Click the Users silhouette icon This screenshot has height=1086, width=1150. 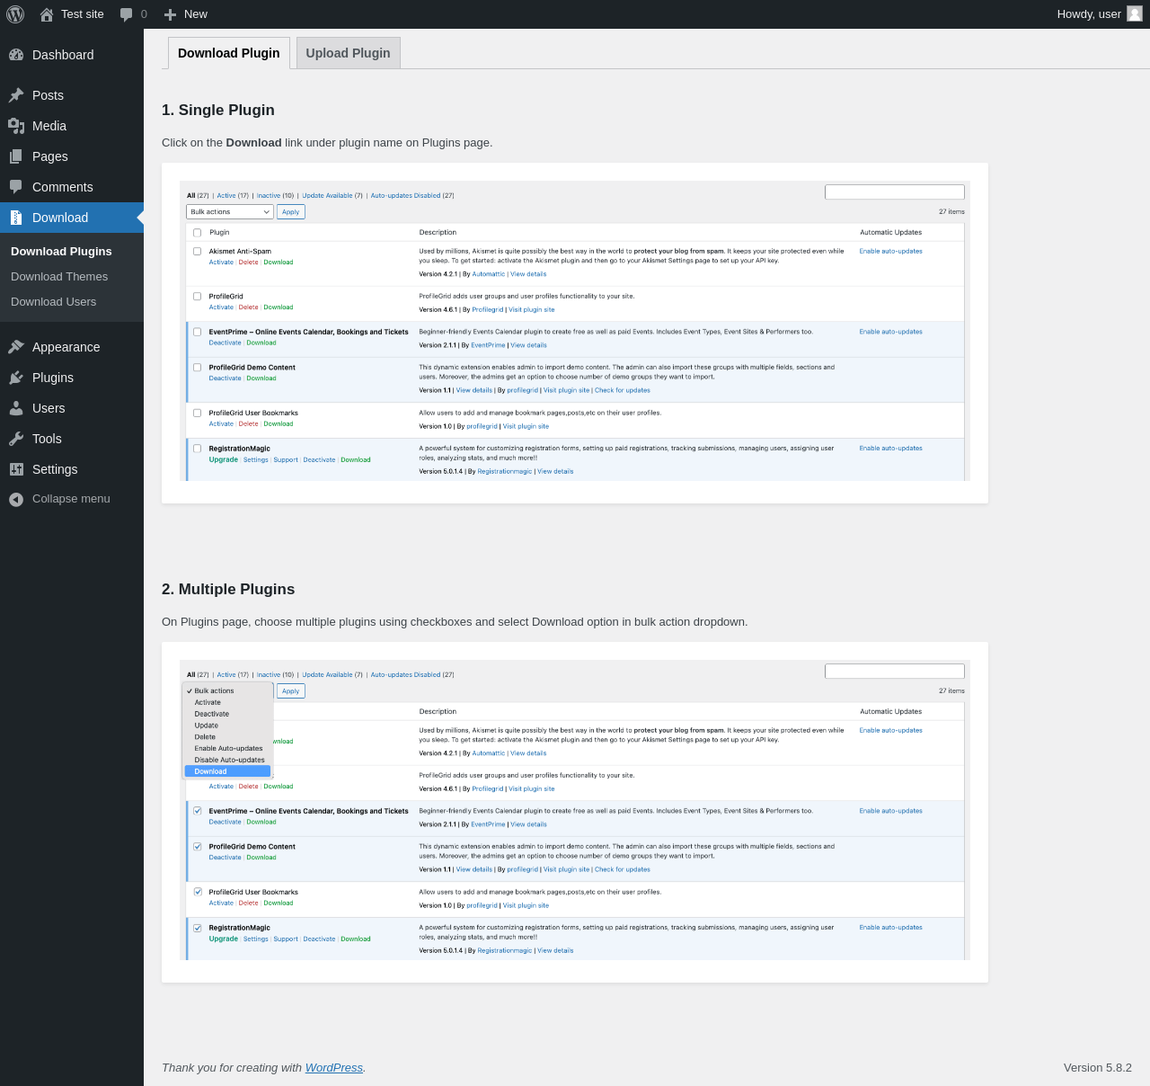16,408
